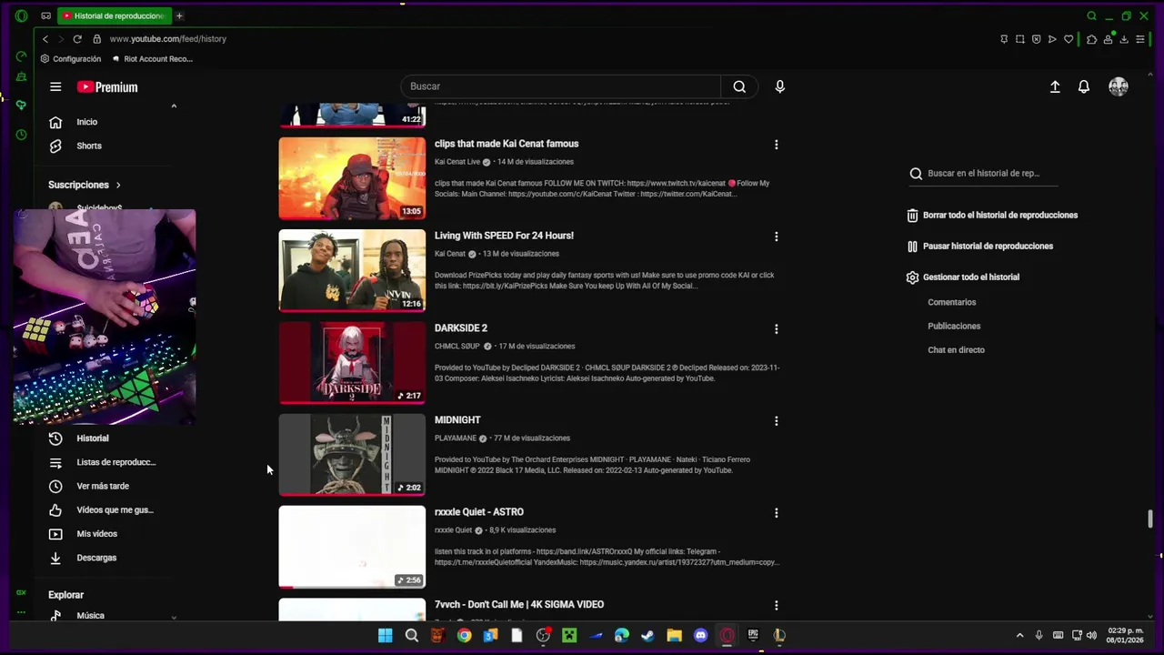This screenshot has width=1164, height=655.
Task: Click the address bar URL
Action: coord(168,39)
